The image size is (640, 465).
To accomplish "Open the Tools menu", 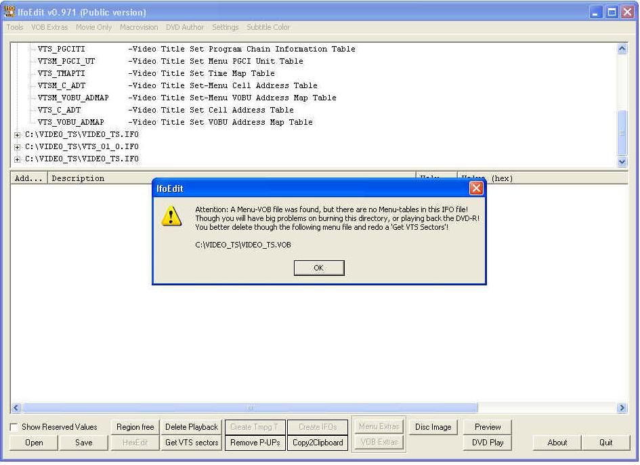I will pos(15,27).
